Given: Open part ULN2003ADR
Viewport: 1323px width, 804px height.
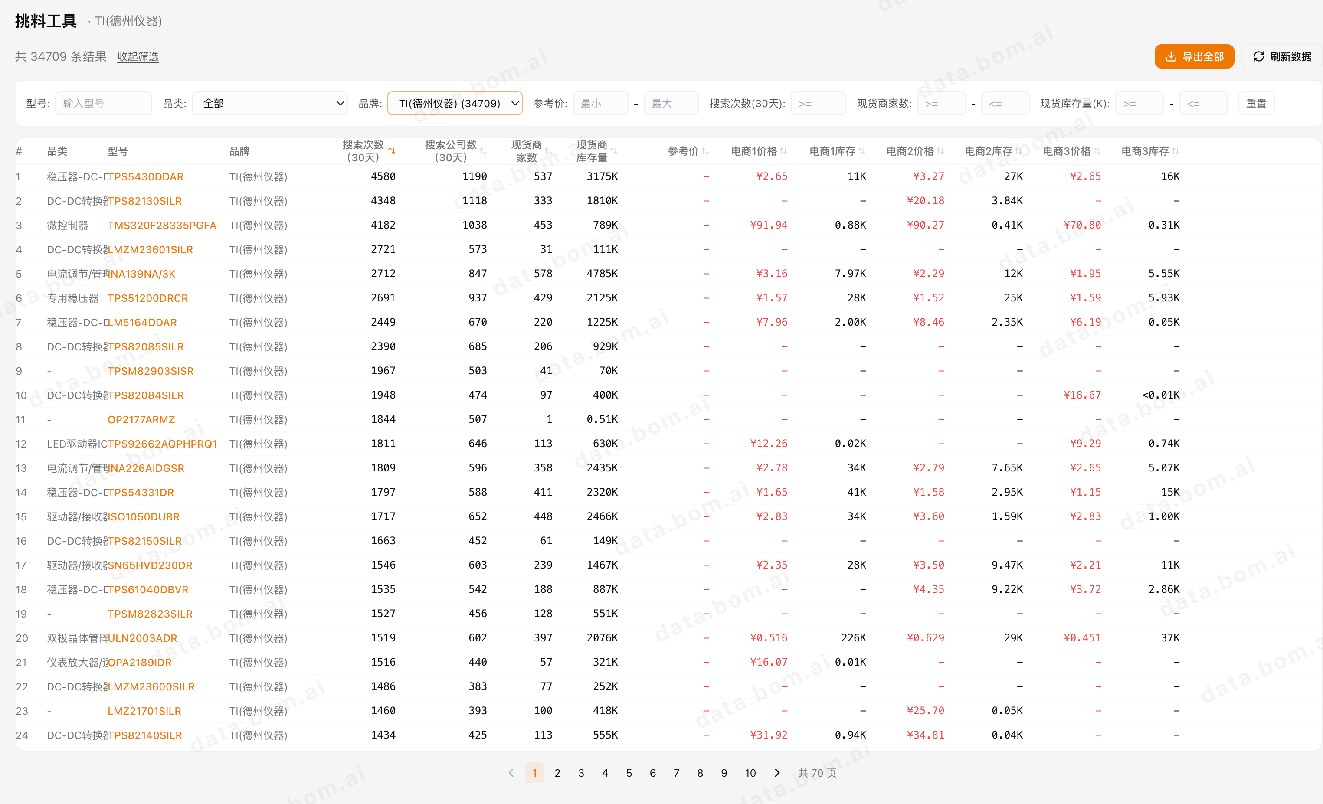Looking at the screenshot, I should tap(142, 638).
